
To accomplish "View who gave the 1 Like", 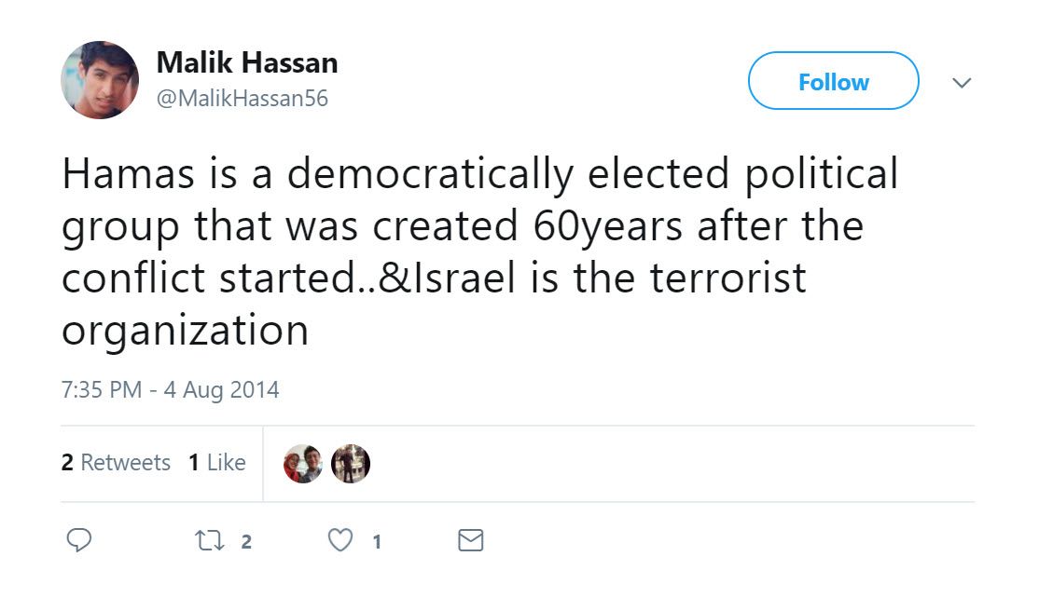I will (218, 462).
